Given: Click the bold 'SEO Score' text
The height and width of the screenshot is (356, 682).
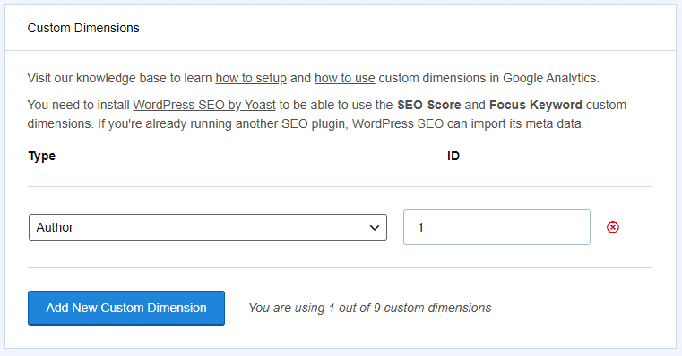Looking at the screenshot, I should coord(429,105).
